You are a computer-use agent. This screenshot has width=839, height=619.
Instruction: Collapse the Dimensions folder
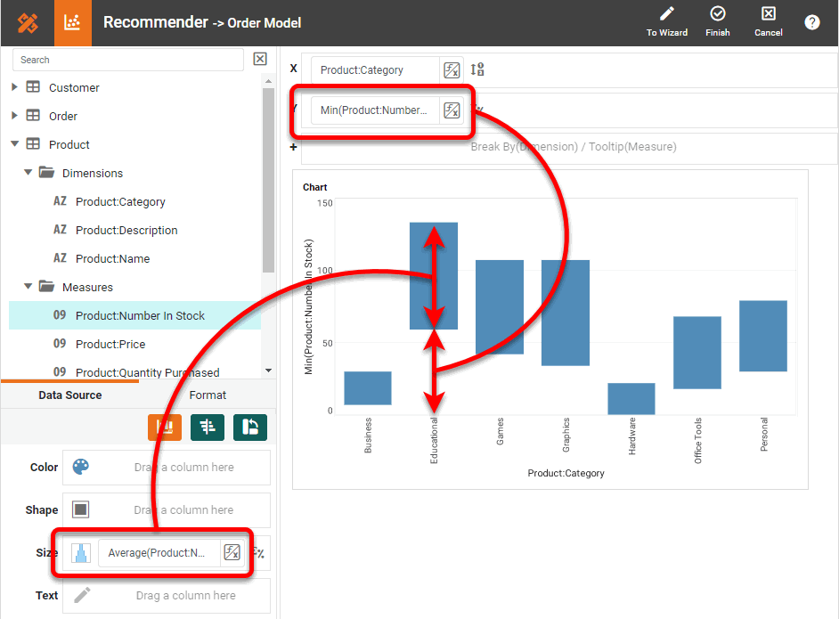pos(29,173)
